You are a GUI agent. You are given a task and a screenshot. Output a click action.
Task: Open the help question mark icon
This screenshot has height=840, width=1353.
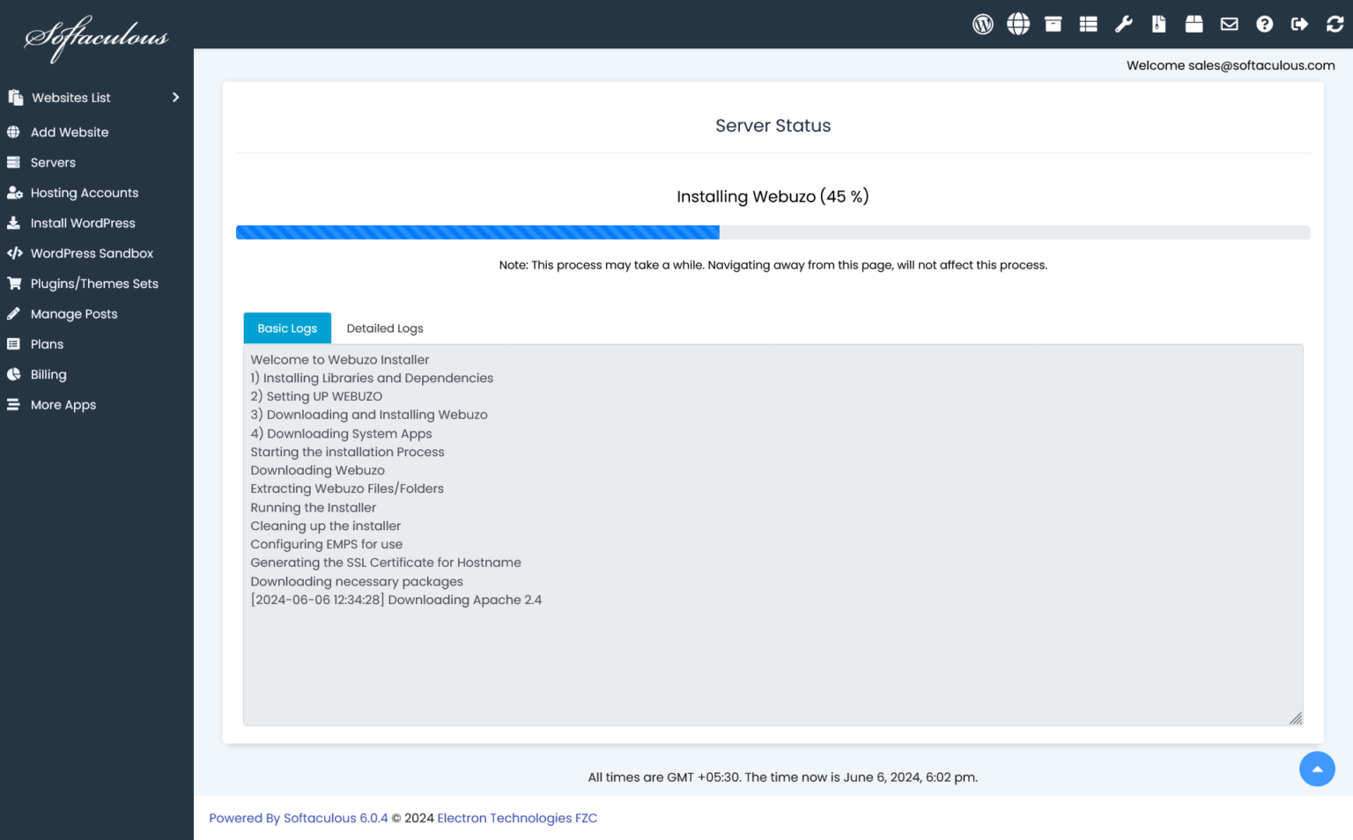coord(1265,24)
